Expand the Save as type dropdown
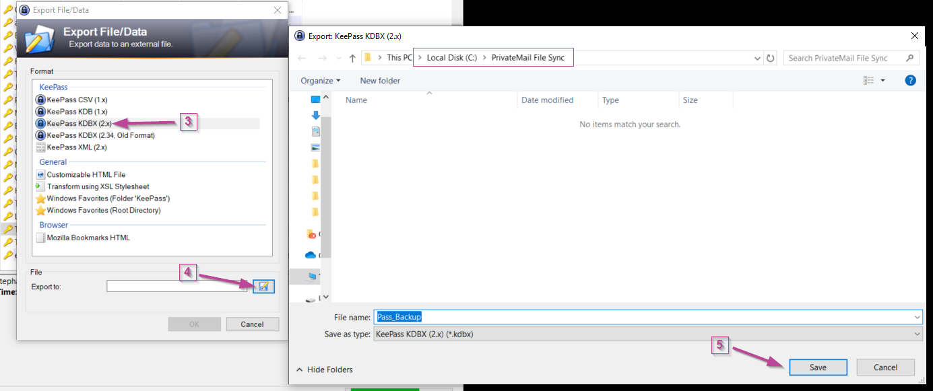This screenshot has height=391, width=933. point(918,334)
